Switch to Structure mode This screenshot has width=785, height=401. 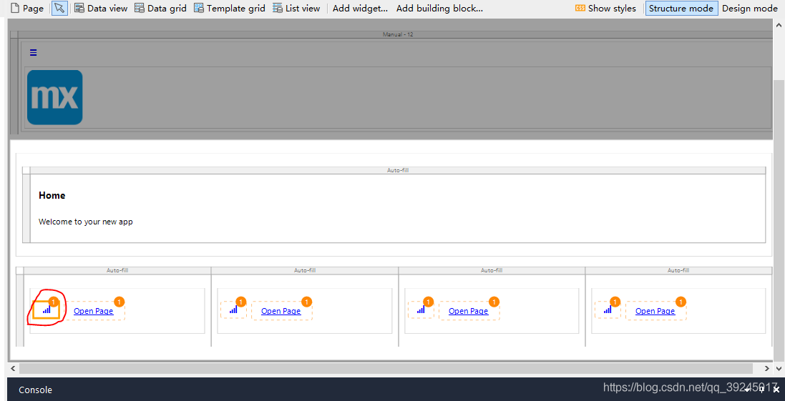point(681,9)
